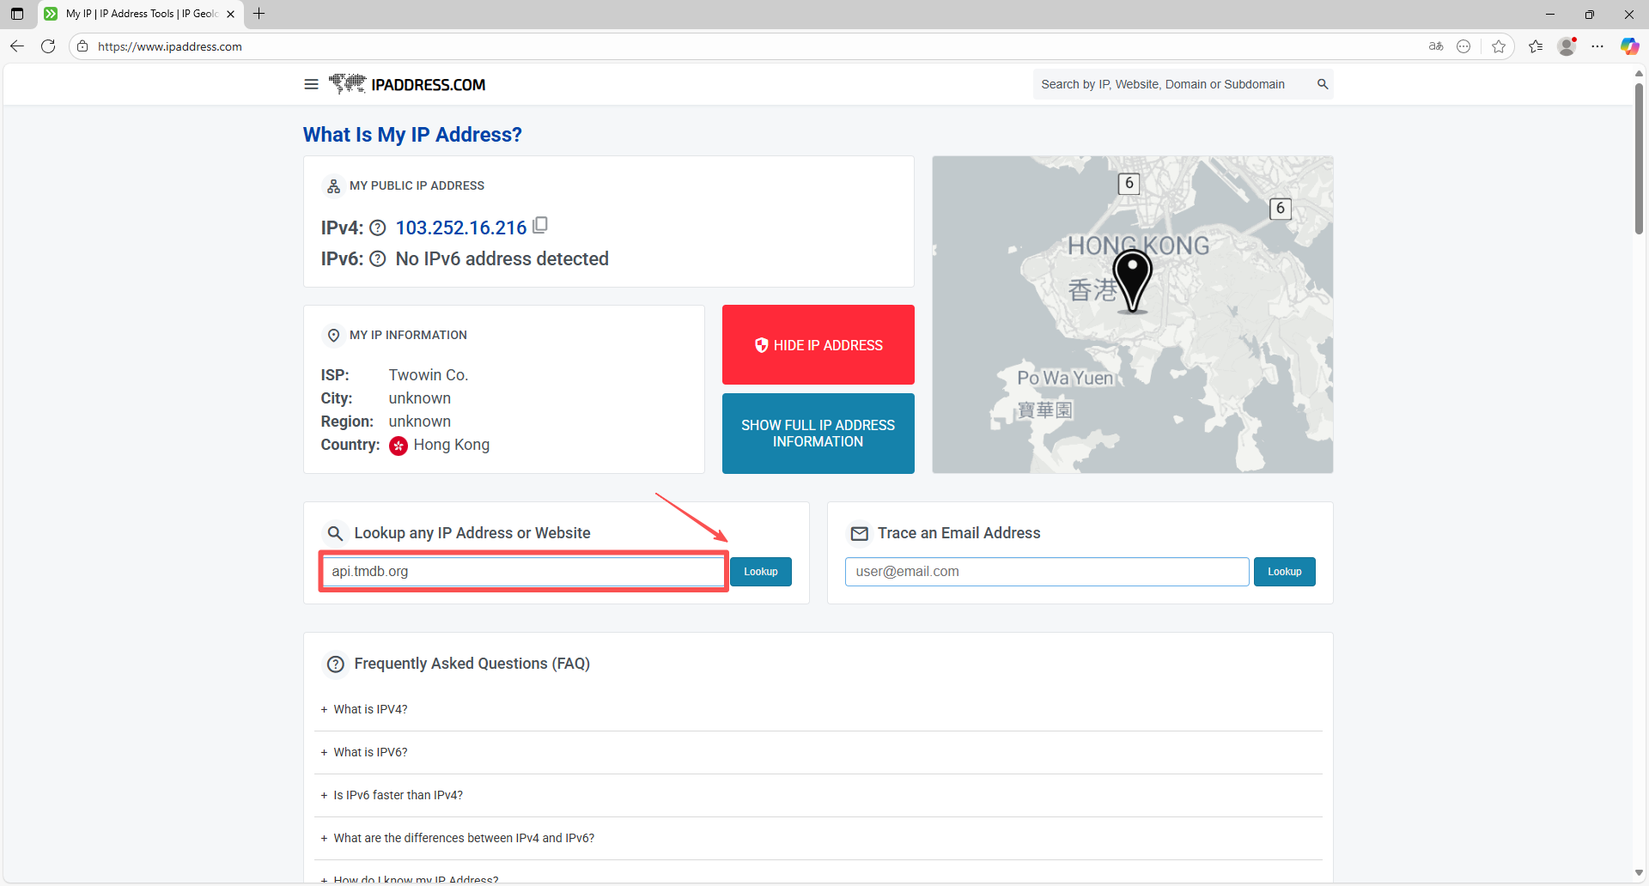Focus the user@email.com input field
The image size is (1649, 886).
point(1047,572)
